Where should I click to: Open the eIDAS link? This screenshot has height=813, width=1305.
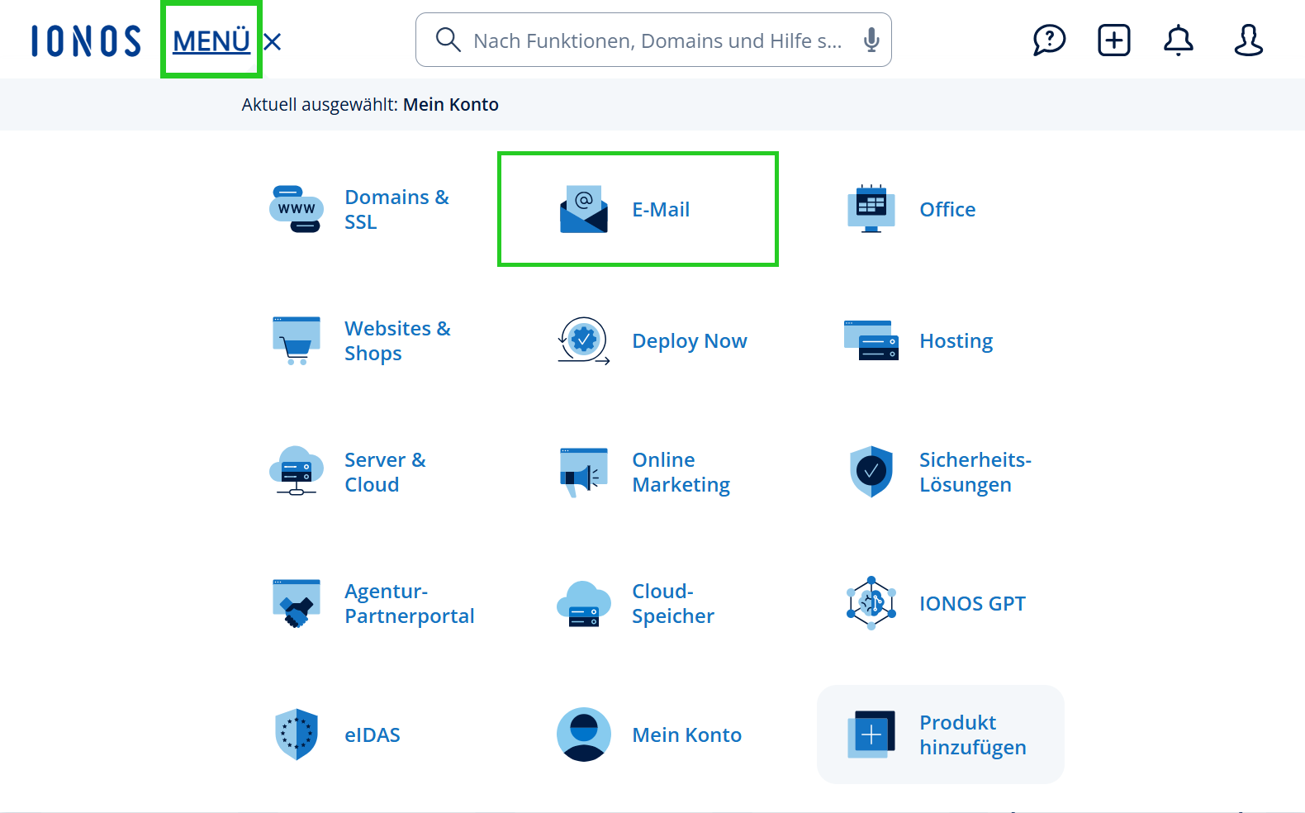point(372,735)
